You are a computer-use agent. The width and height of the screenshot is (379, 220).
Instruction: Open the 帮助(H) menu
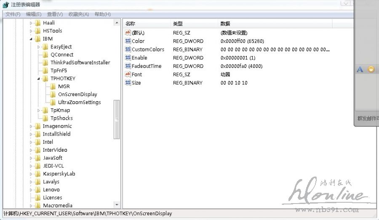102,14
